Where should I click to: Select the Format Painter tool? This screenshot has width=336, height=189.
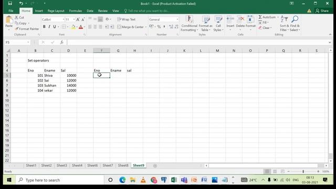click(x=27, y=29)
